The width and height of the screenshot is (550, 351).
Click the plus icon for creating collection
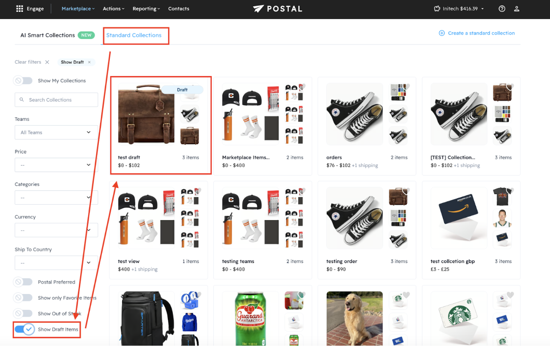[x=442, y=33]
